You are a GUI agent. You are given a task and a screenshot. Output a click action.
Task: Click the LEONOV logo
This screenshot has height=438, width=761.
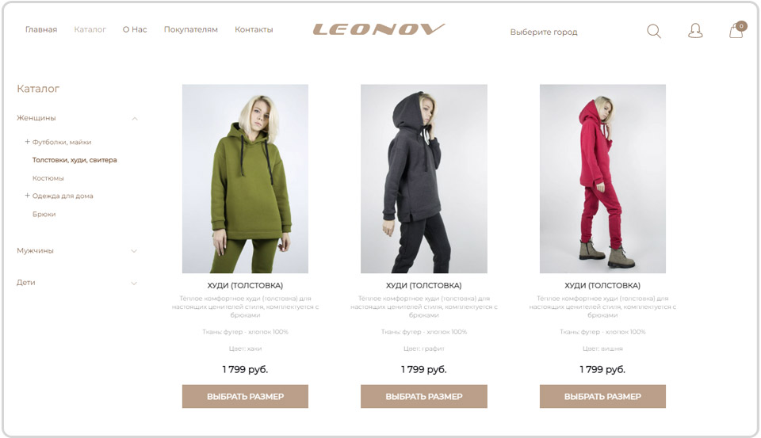click(379, 29)
